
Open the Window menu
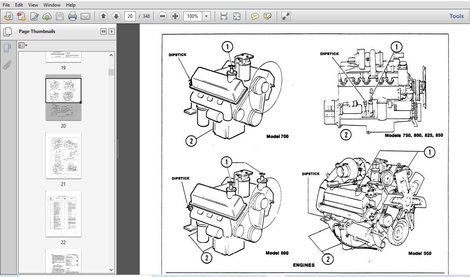pyautogui.click(x=52, y=5)
